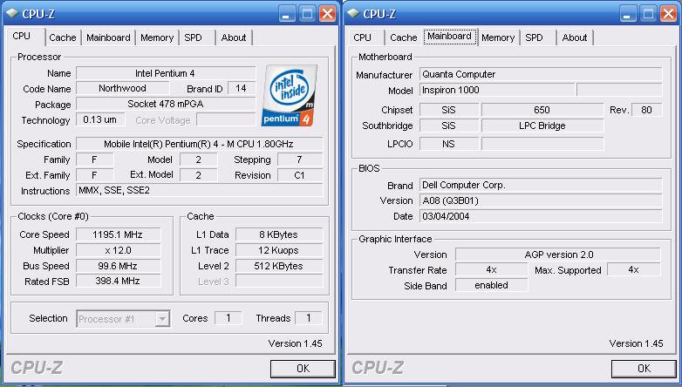Click the processor name field Intel Pentium 4
Screen dimensions: 682x387
click(166, 73)
